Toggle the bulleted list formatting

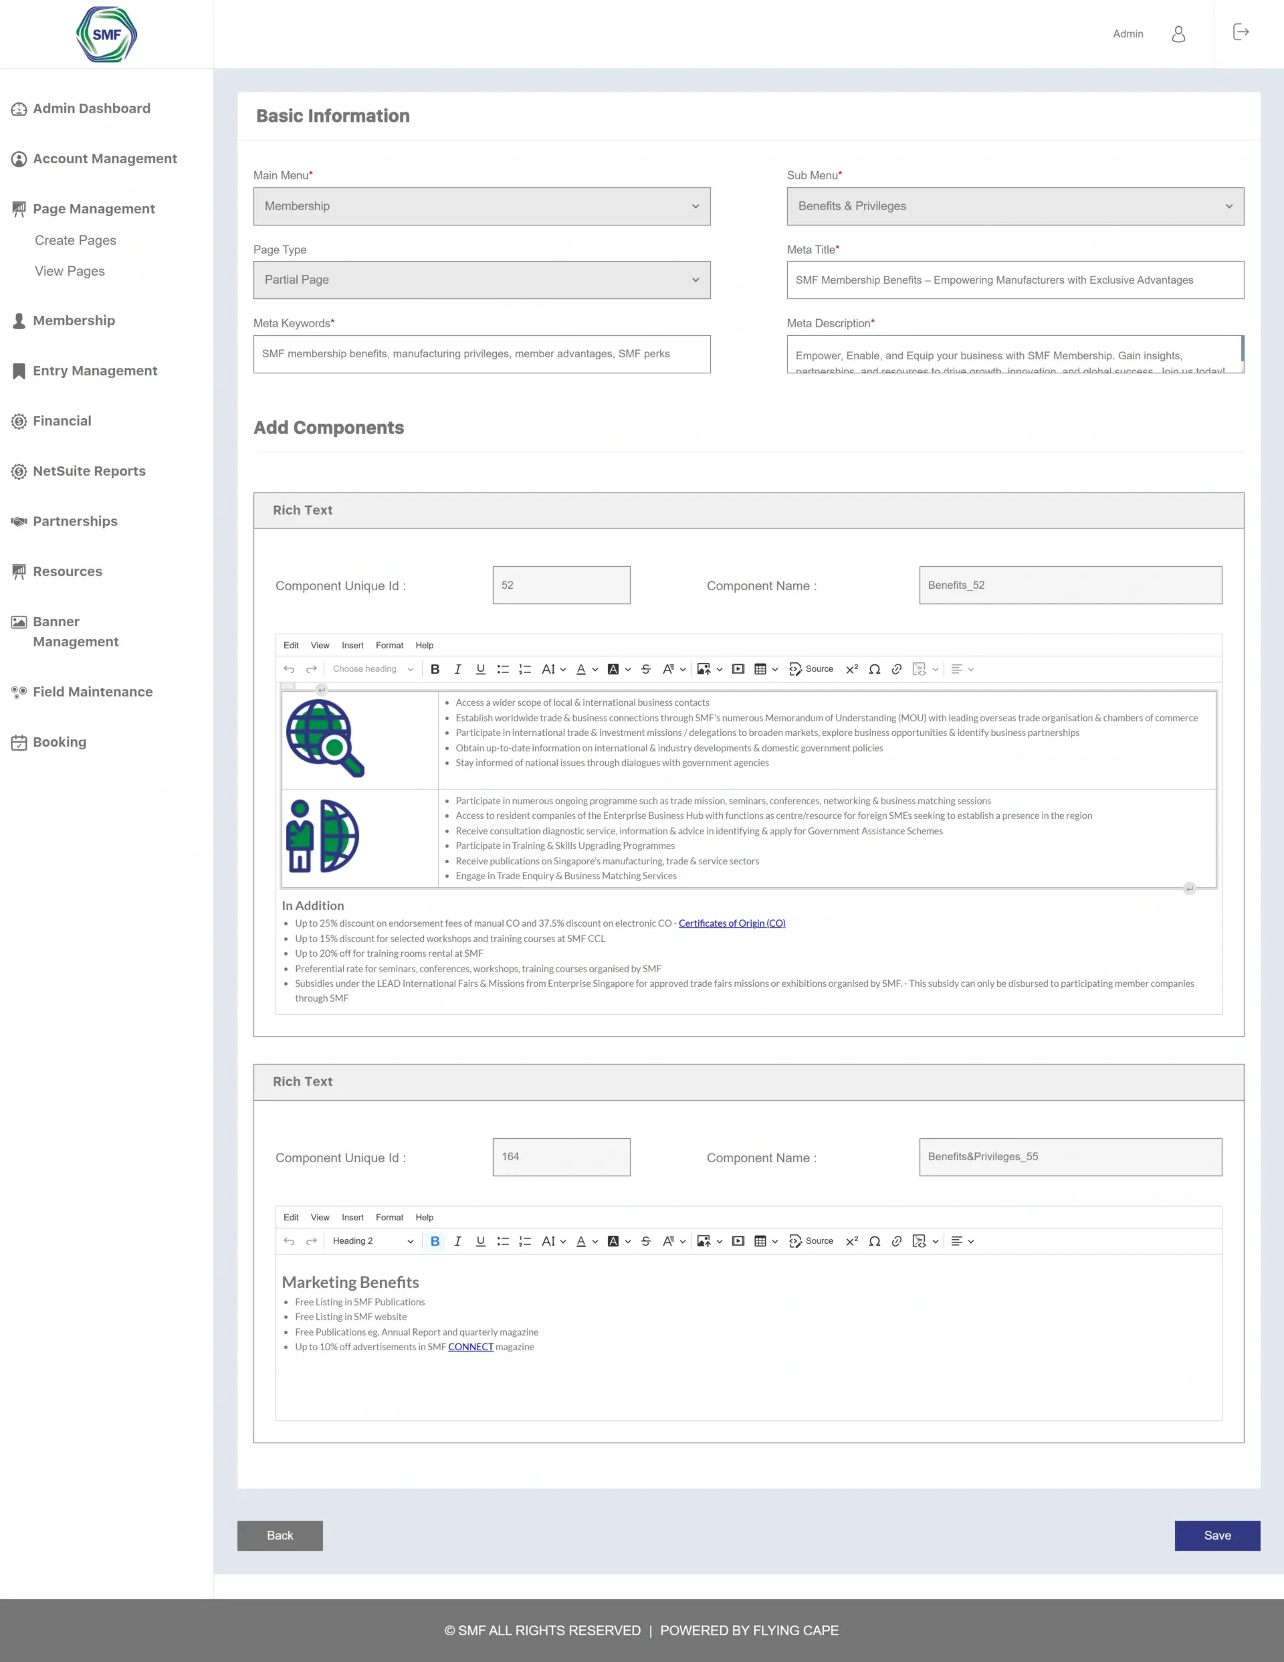(502, 669)
